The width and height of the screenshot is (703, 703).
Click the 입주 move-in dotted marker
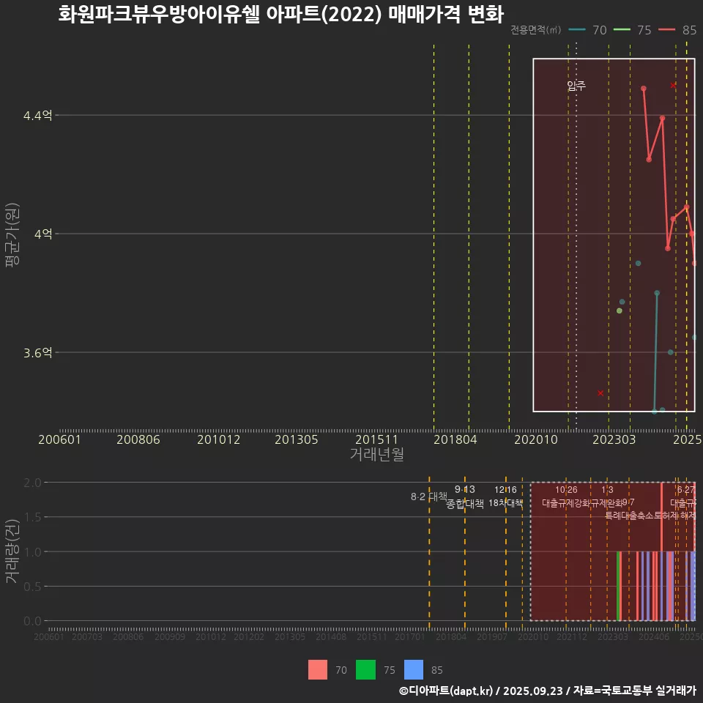(x=576, y=85)
